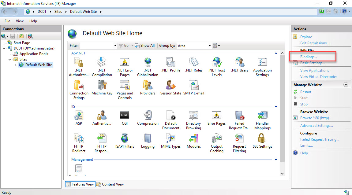Switch to Features View tab
352x195 pixels.
point(80,184)
